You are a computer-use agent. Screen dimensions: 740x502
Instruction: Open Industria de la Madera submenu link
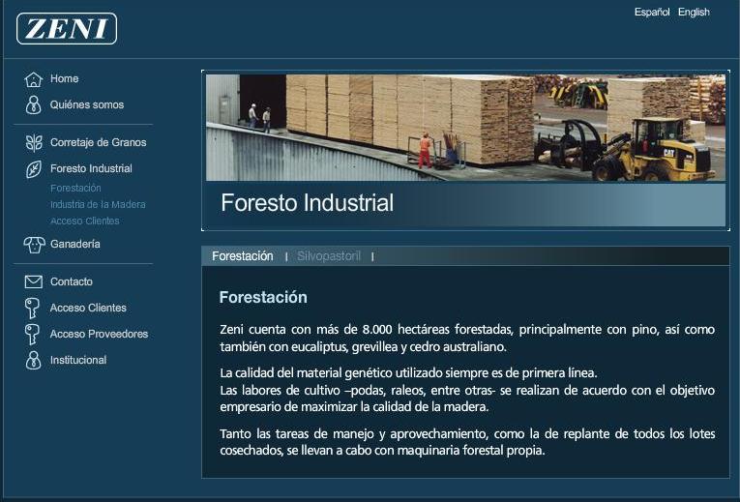point(98,205)
